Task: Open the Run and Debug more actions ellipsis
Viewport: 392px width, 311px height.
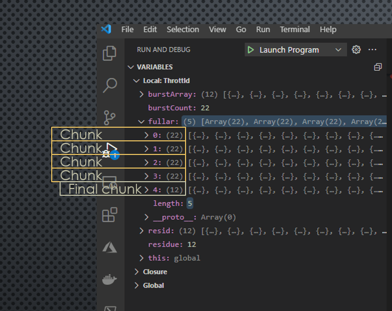Action: click(372, 50)
